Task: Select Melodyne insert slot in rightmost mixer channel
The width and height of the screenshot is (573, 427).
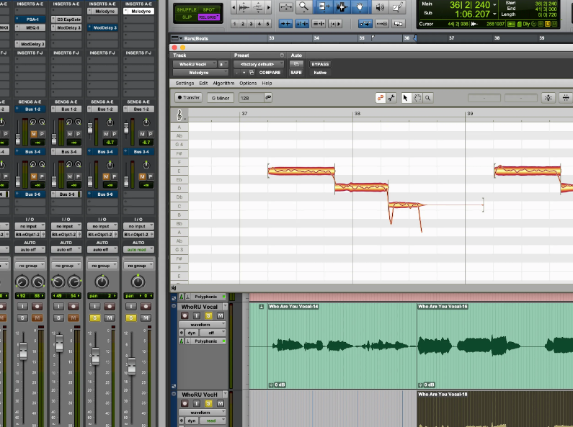Action: tap(138, 12)
